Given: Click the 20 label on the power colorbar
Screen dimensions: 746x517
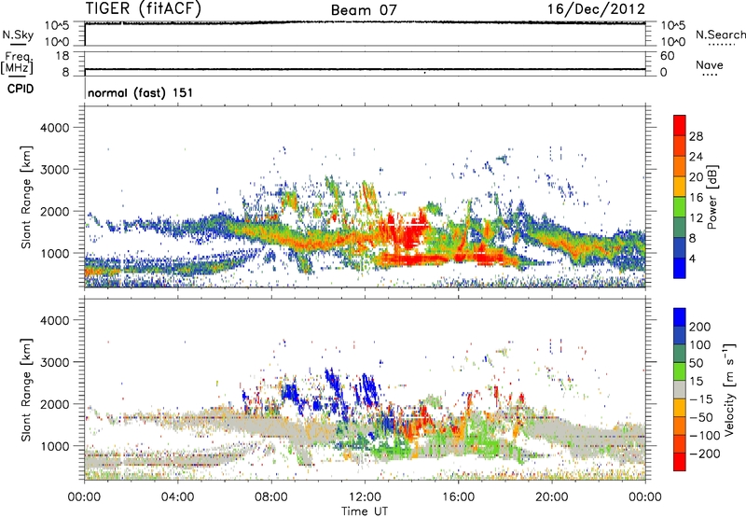Looking at the screenshot, I should pyautogui.click(x=696, y=177).
